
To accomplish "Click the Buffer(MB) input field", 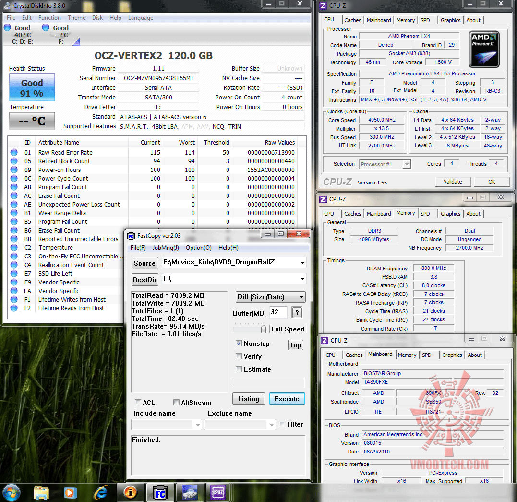I will (278, 313).
